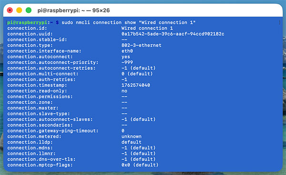Click the connection.stable-id: label
The height and width of the screenshot is (175, 286).
coord(37,39)
